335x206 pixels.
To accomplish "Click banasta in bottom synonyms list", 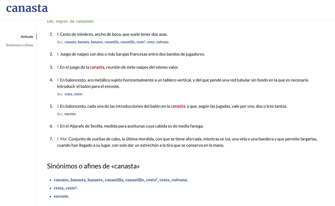I will pyautogui.click(x=78, y=180).
